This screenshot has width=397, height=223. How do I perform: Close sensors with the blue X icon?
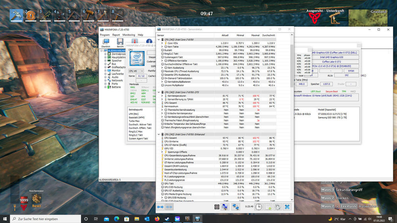pyautogui.click(x=287, y=207)
